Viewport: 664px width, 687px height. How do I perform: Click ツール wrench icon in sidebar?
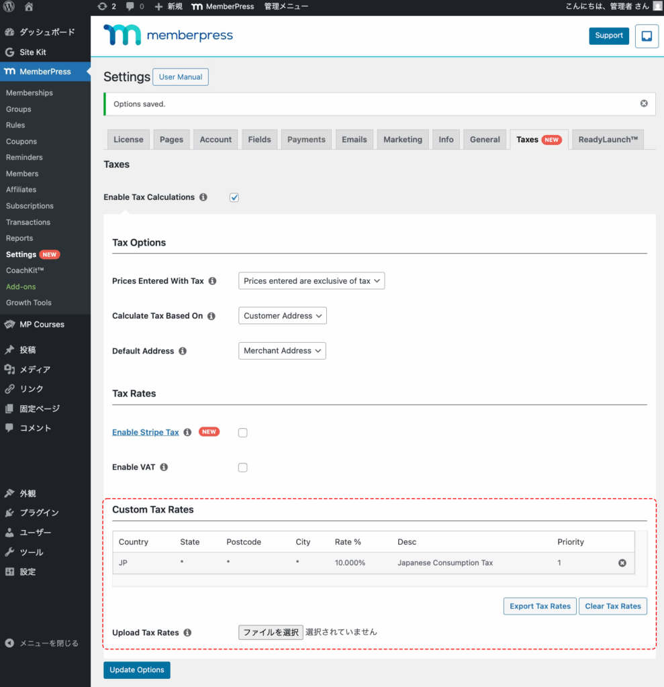coord(9,552)
